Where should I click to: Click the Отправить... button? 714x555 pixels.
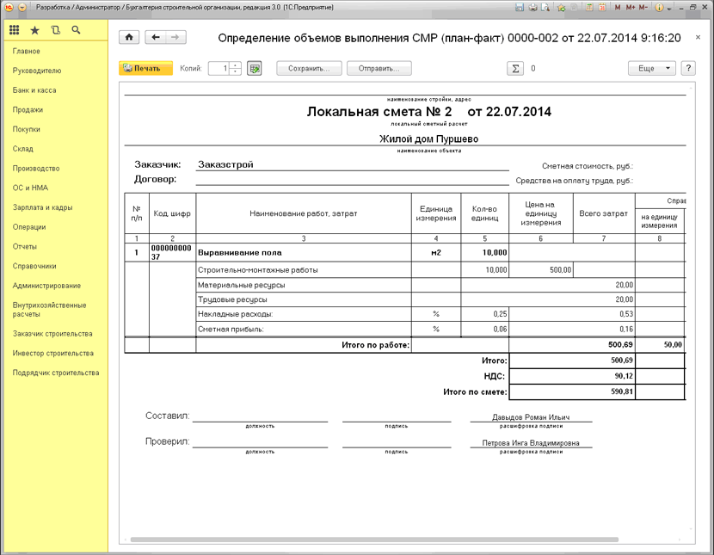click(379, 68)
